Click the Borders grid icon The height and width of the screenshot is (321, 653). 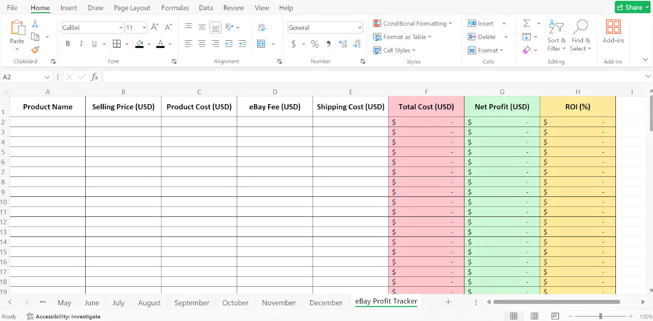click(x=117, y=44)
